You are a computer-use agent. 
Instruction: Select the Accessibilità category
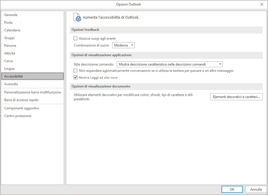tap(32, 77)
